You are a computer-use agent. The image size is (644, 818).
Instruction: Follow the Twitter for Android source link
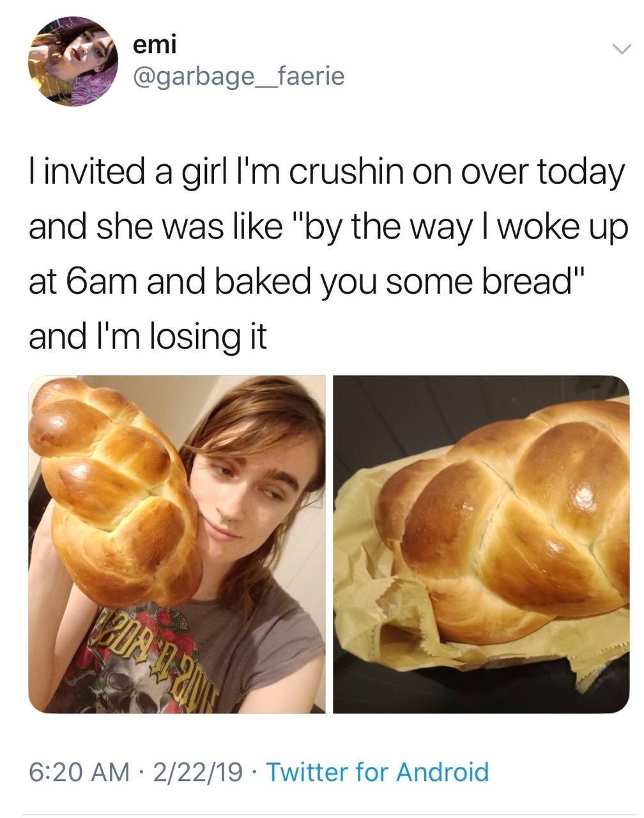[x=377, y=771]
